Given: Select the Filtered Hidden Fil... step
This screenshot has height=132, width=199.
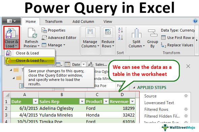Looking at the screenshot, I should pyautogui.click(x=162, y=116).
